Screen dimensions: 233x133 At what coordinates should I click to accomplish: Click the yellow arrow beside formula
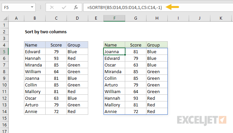pos(172,7)
